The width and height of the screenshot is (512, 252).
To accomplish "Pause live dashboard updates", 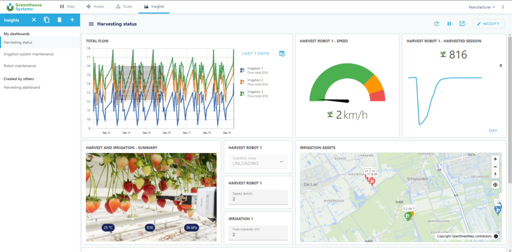I will pos(449,23).
